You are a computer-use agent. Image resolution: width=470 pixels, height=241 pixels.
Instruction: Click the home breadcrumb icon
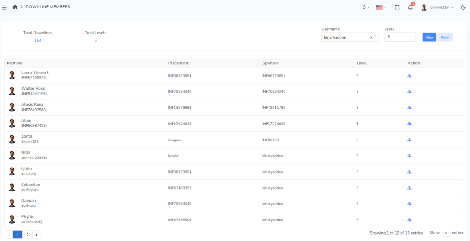click(15, 7)
